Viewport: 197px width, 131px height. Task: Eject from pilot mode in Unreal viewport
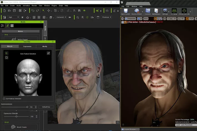click(x=123, y=22)
